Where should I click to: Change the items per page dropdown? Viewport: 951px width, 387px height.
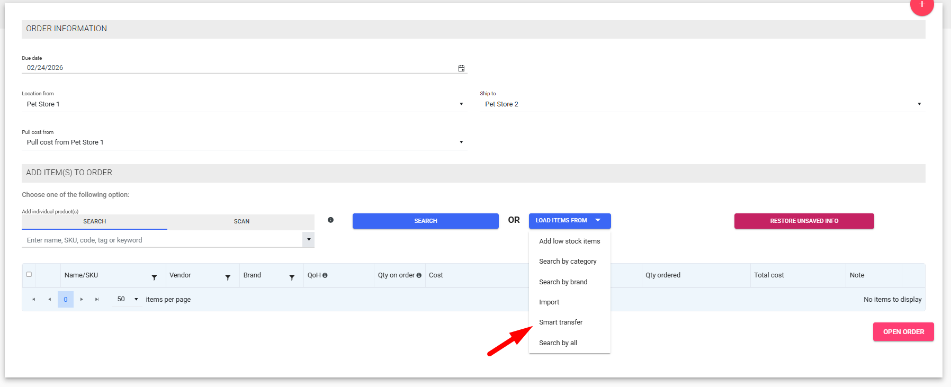coord(128,299)
